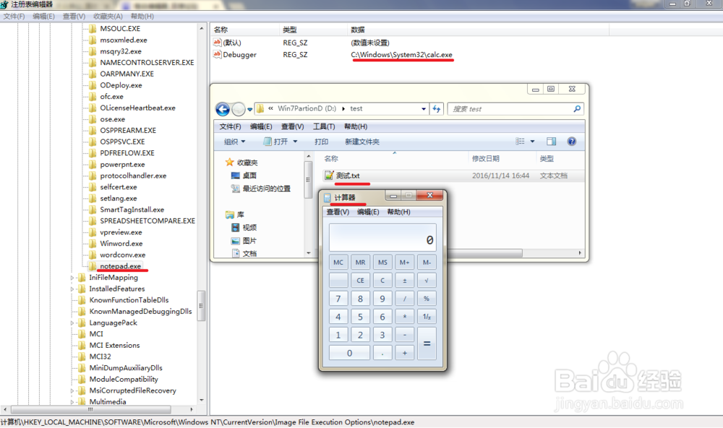Click the 库 library icon in navigation pane

230,214
